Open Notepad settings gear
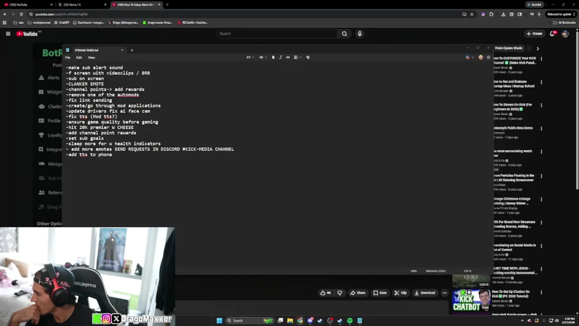The height and width of the screenshot is (326, 579). tap(488, 57)
